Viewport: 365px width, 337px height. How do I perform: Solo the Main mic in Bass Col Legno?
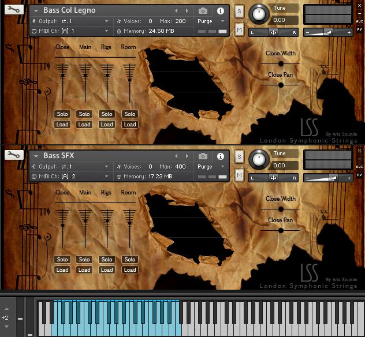pos(84,114)
